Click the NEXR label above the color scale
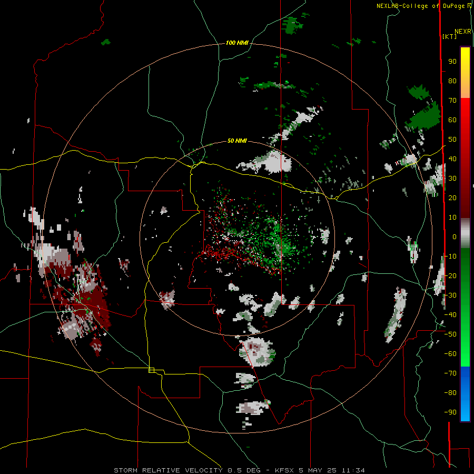Image resolution: width=474 pixels, height=474 pixels. point(463,32)
